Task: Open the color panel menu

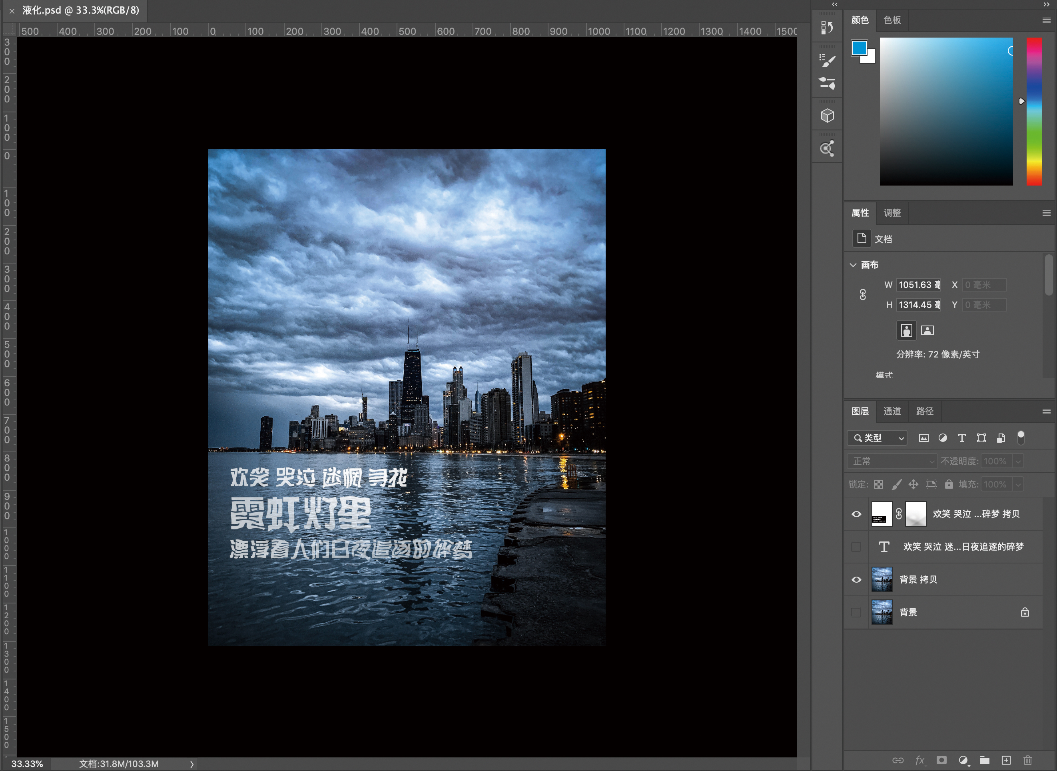Action: tap(1046, 20)
